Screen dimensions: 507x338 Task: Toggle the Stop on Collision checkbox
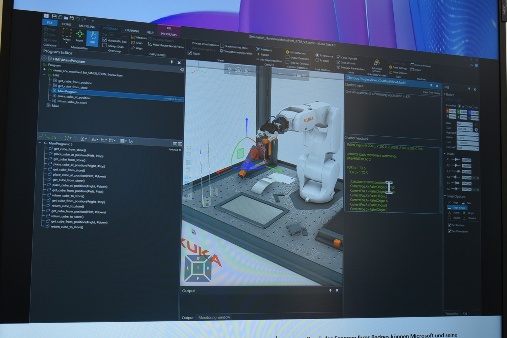click(x=288, y=62)
